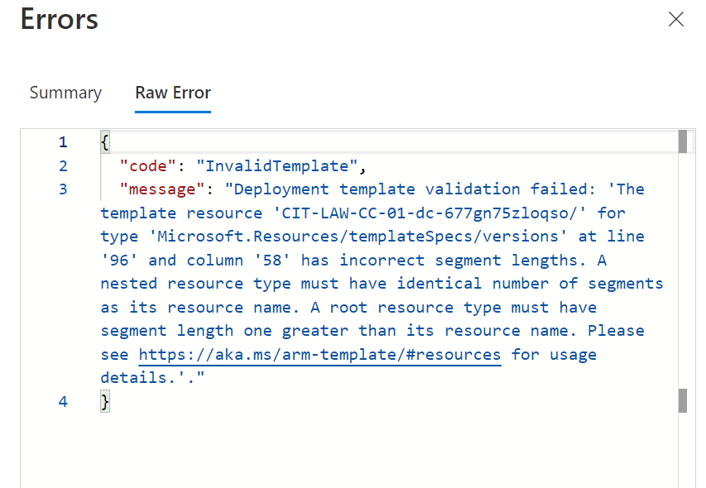Click the "message" key on line 3

click(162, 189)
